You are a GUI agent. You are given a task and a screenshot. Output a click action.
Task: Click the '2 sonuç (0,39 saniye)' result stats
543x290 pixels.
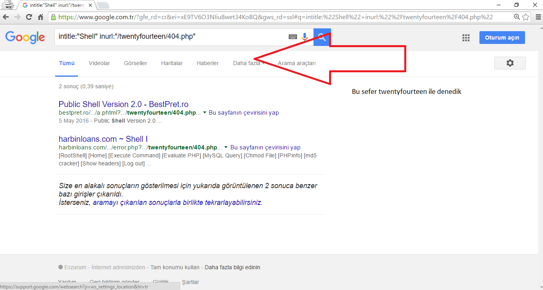click(86, 86)
